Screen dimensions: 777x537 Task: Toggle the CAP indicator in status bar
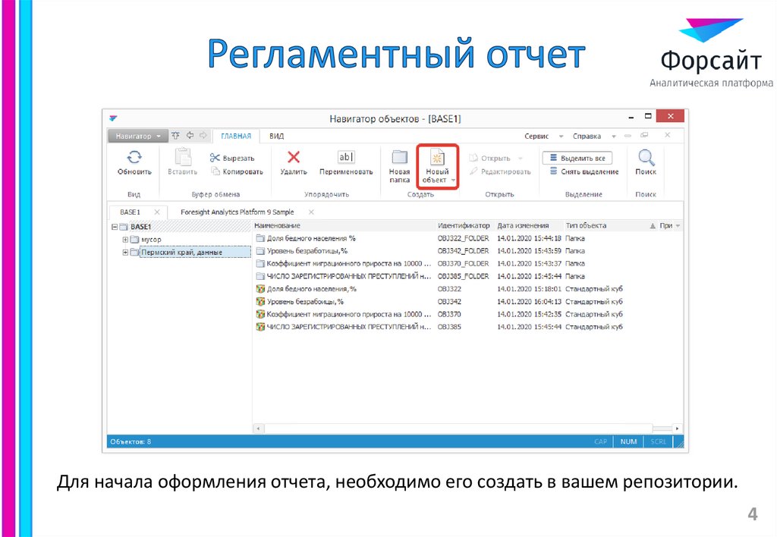(x=600, y=441)
